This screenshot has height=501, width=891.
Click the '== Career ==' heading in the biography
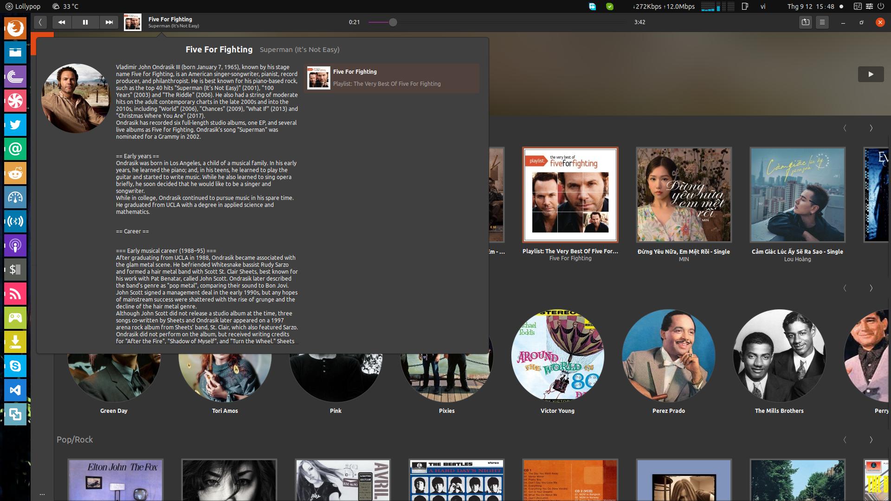133,231
